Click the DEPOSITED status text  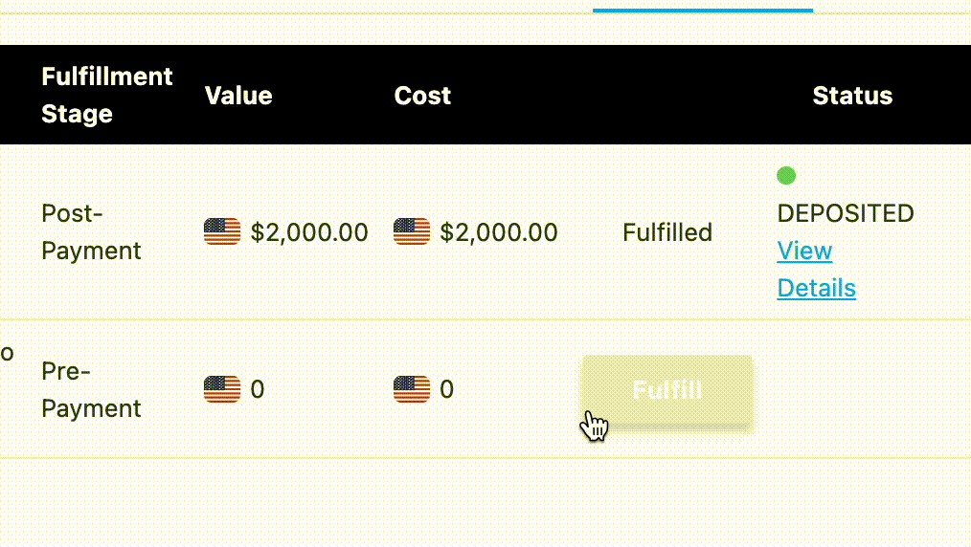coord(846,213)
